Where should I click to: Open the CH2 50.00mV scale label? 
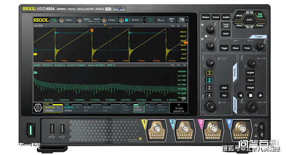(x=69, y=107)
